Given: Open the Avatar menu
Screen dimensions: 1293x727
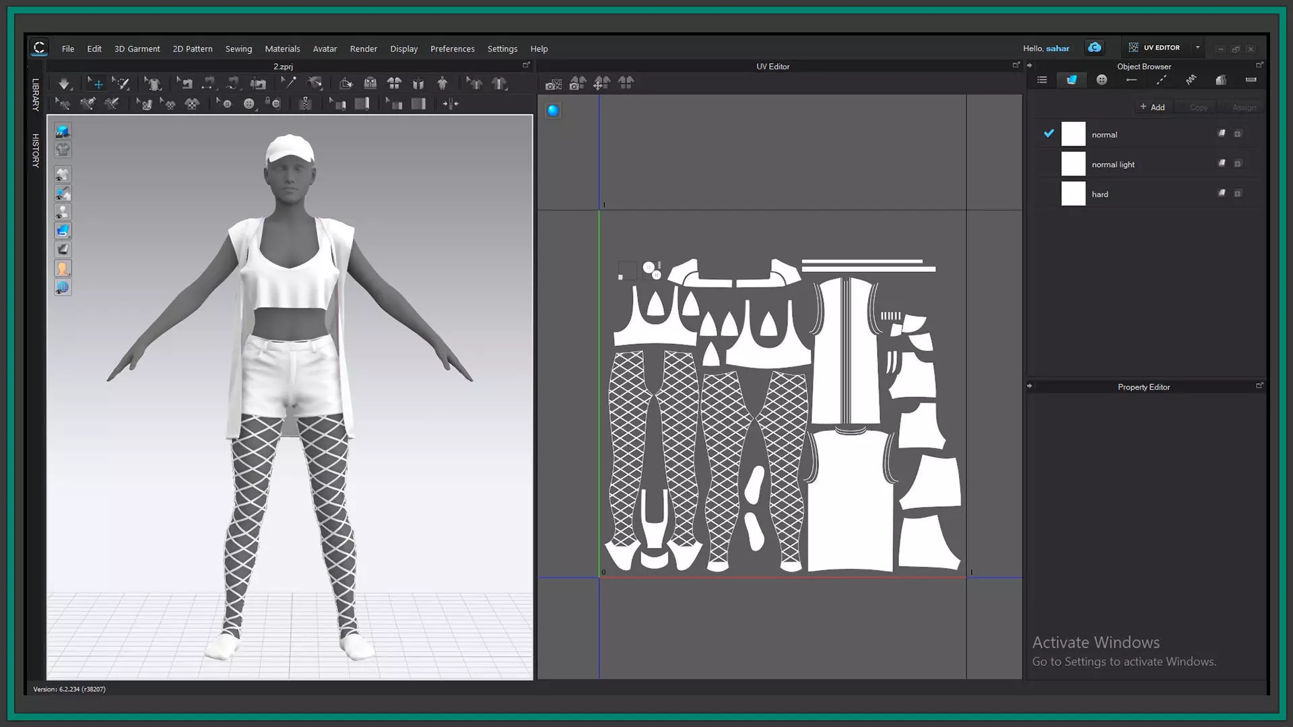Looking at the screenshot, I should coord(325,48).
